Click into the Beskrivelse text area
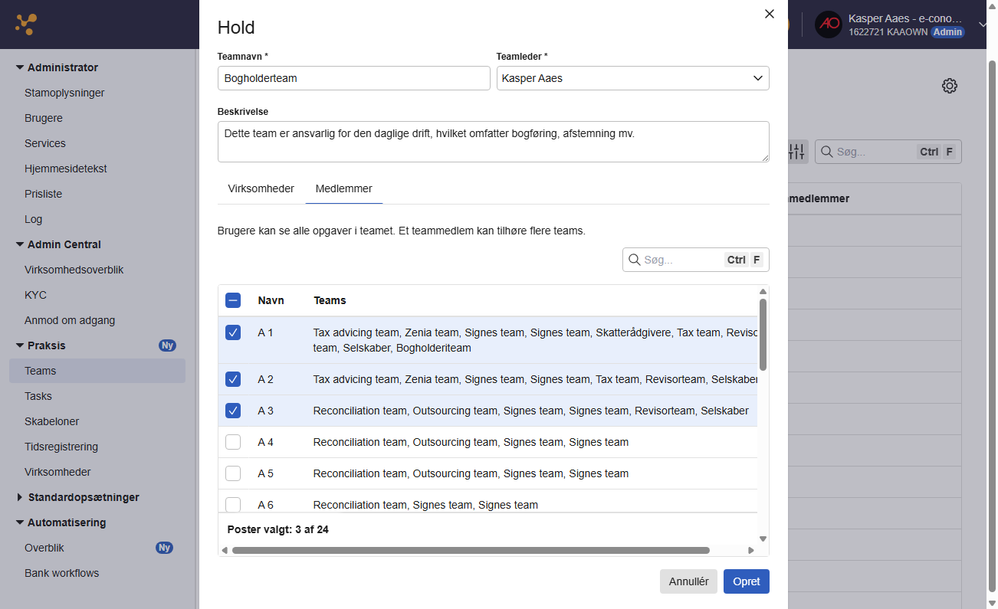 [x=494, y=142]
